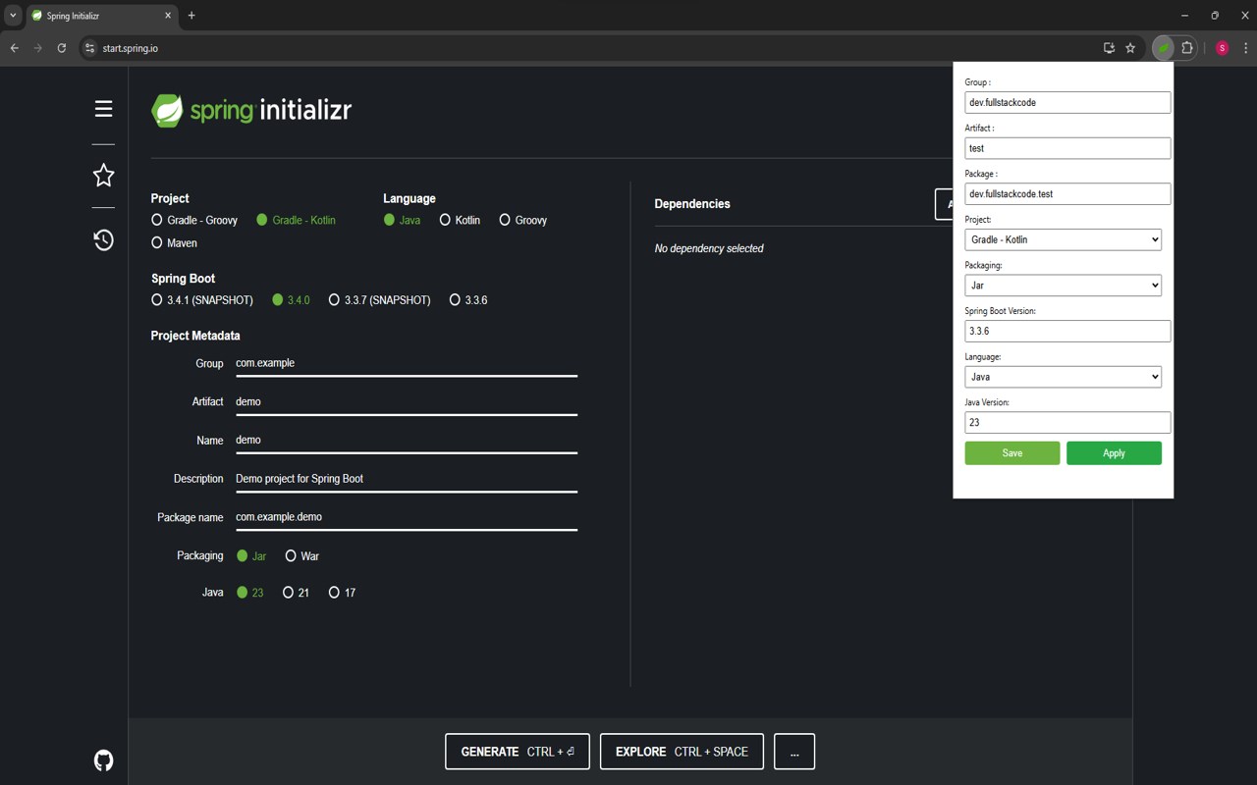Select Spring Boot 3.4.0
This screenshot has height=785, width=1257.
point(291,300)
